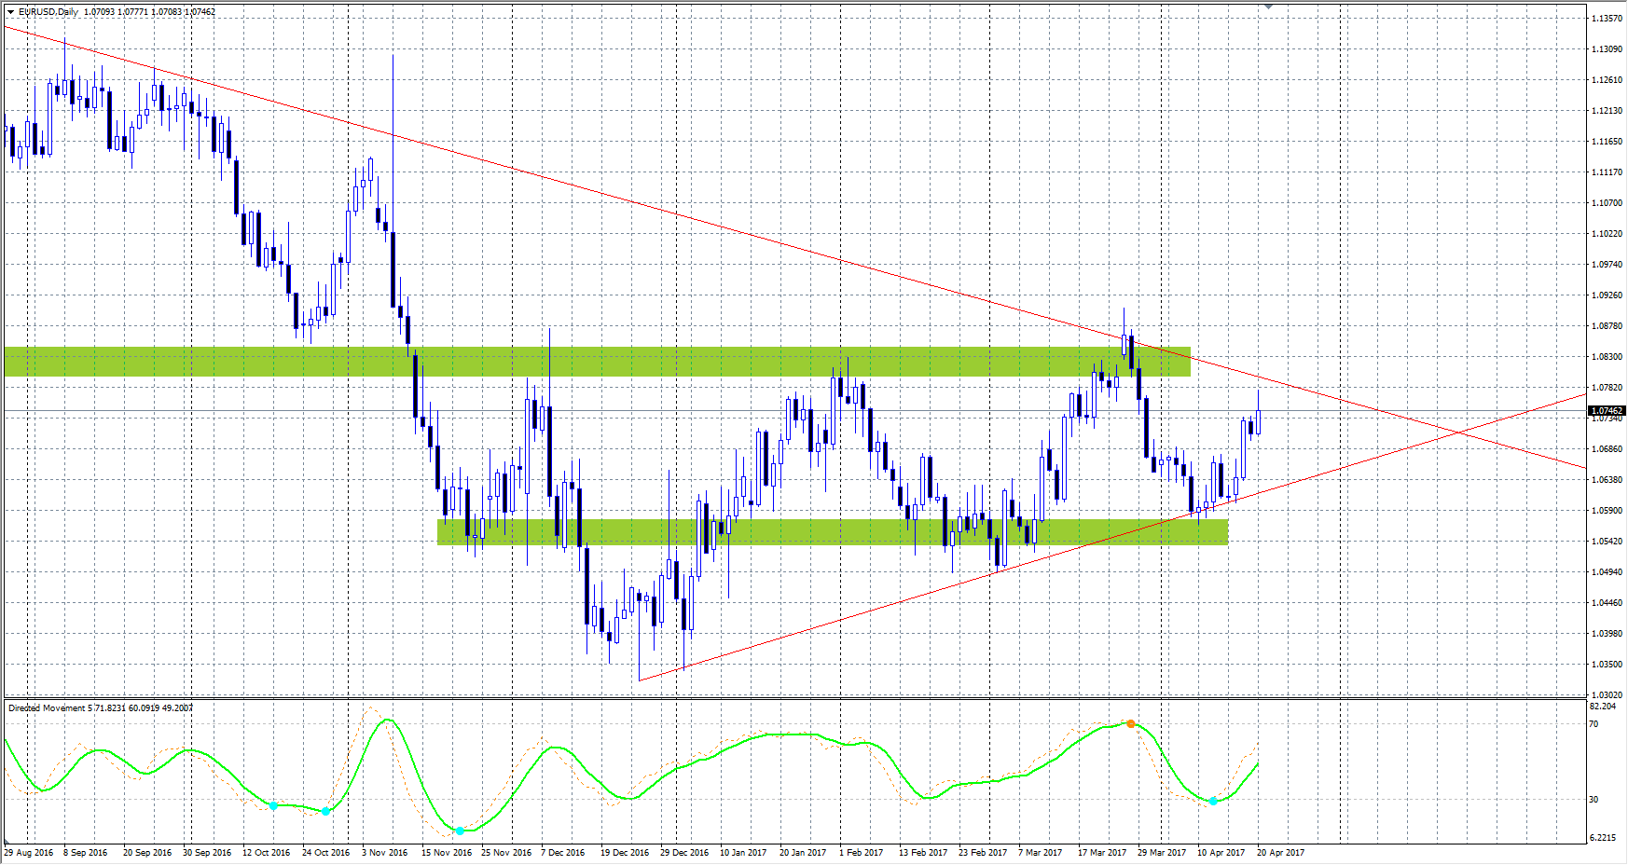Click the 20 Apr 2017 date label
1628x865 pixels.
click(x=1280, y=853)
